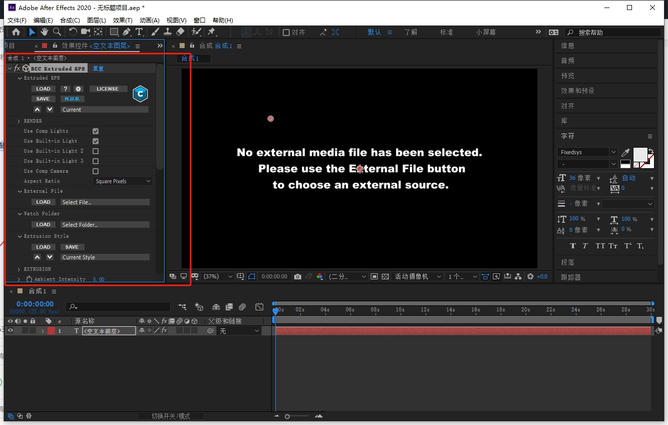Image resolution: width=668 pixels, height=425 pixels.
Task: Open the 文件(F) menu
Action: [x=17, y=20]
